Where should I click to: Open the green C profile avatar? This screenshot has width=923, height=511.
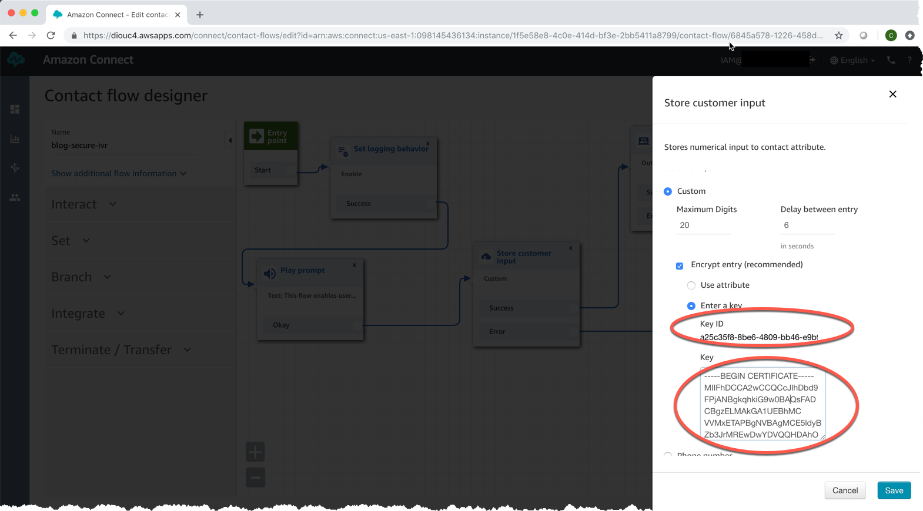pyautogui.click(x=891, y=35)
